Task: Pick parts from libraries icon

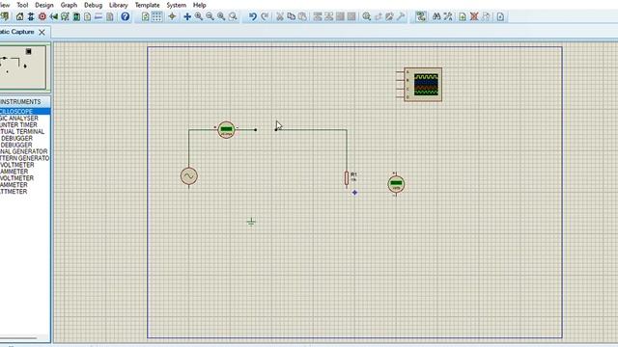Action: click(x=367, y=16)
